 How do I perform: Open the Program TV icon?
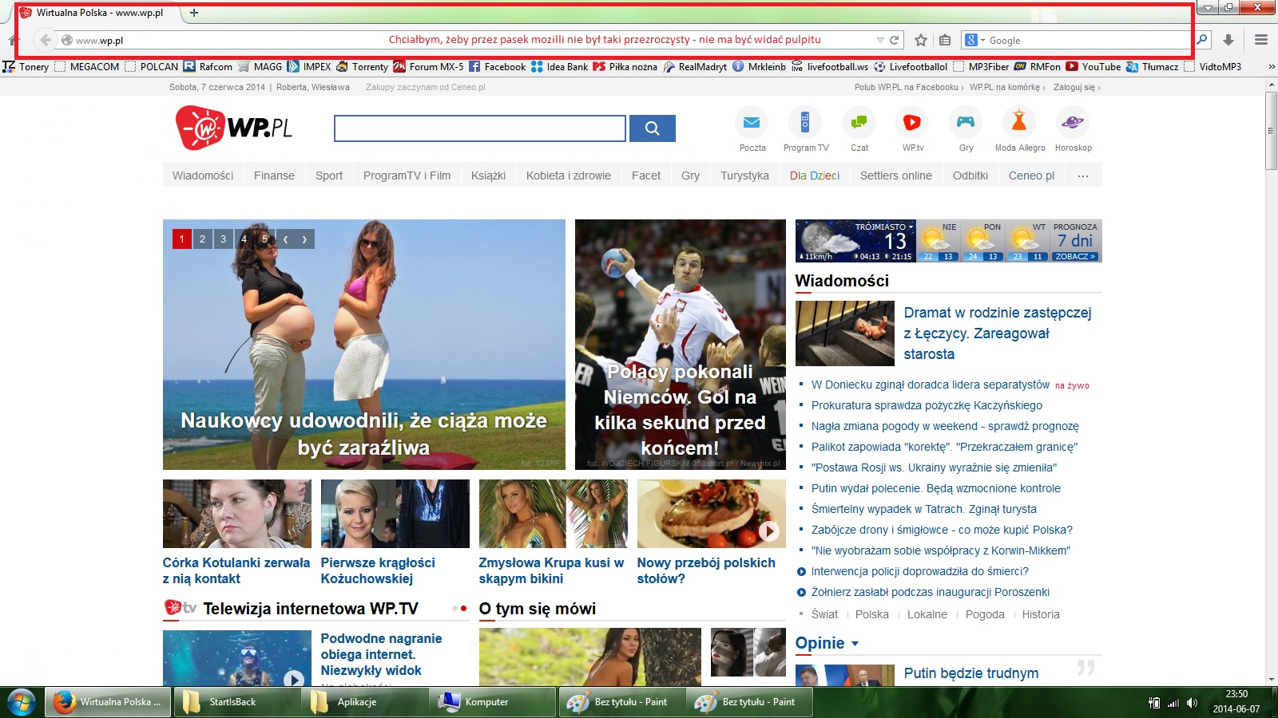click(805, 122)
